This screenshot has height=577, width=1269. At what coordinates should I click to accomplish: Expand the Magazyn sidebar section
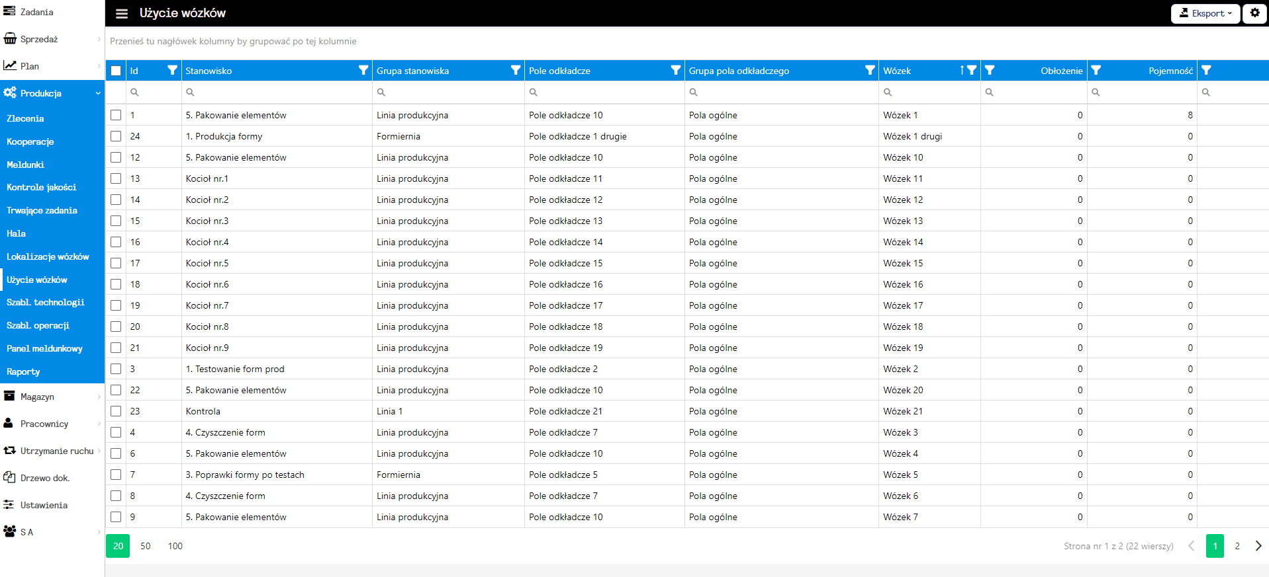[52, 397]
